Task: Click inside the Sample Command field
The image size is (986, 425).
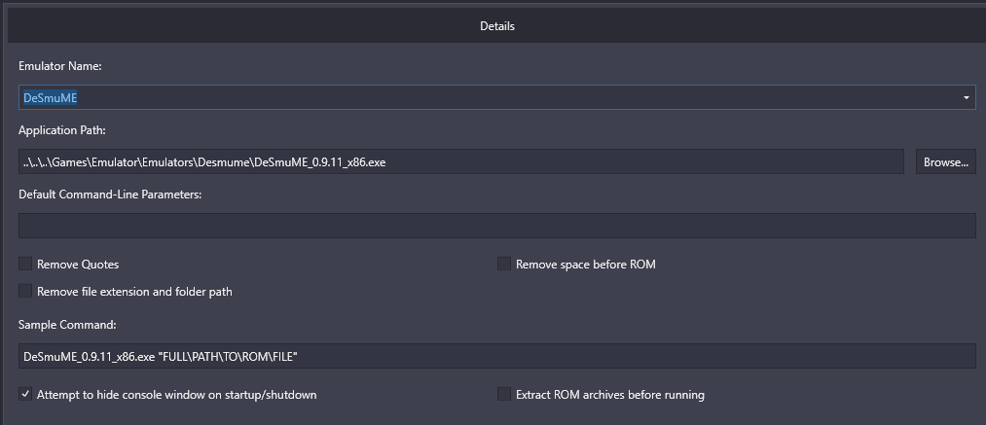Action: (496, 356)
